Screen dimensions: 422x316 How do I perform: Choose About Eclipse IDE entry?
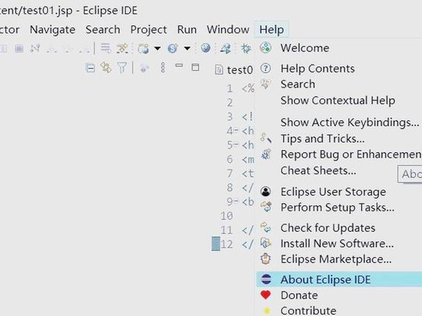click(340, 280)
